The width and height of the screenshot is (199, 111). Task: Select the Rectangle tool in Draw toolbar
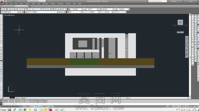click(x=1, y=25)
